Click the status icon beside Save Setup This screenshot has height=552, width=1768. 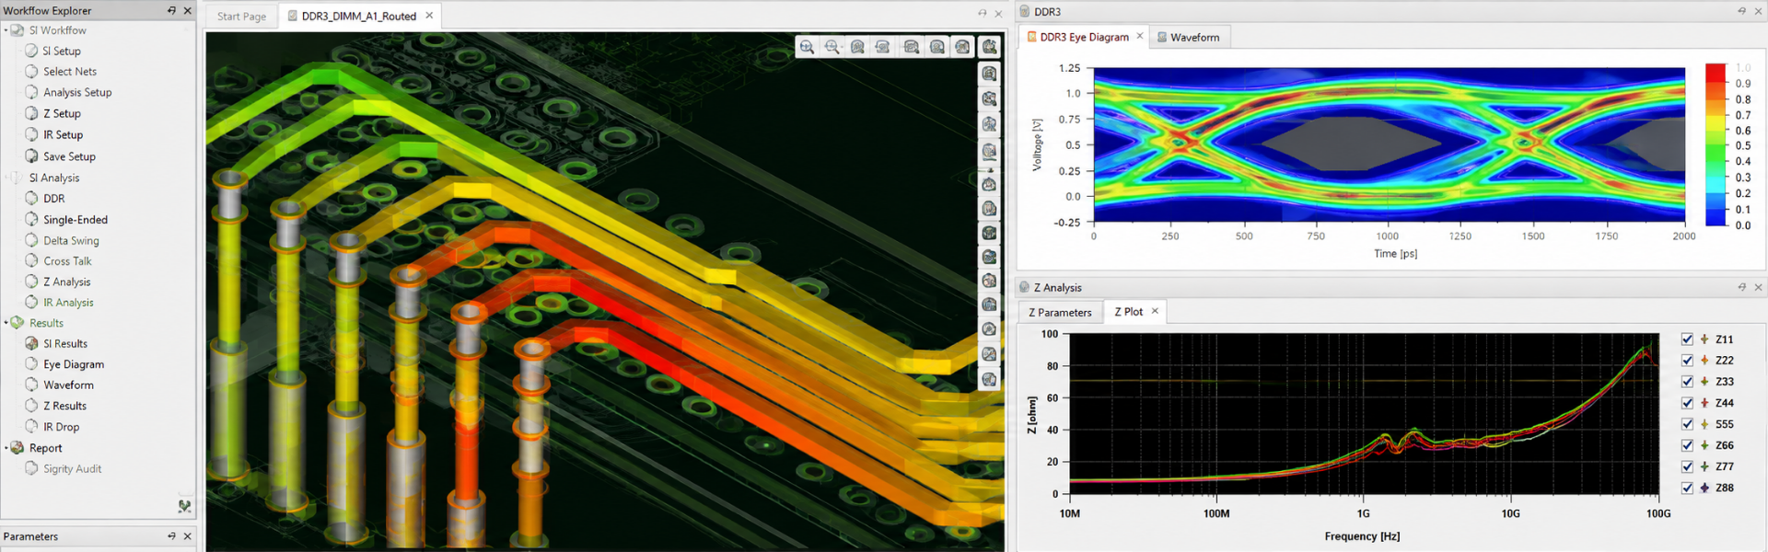pyautogui.click(x=32, y=156)
